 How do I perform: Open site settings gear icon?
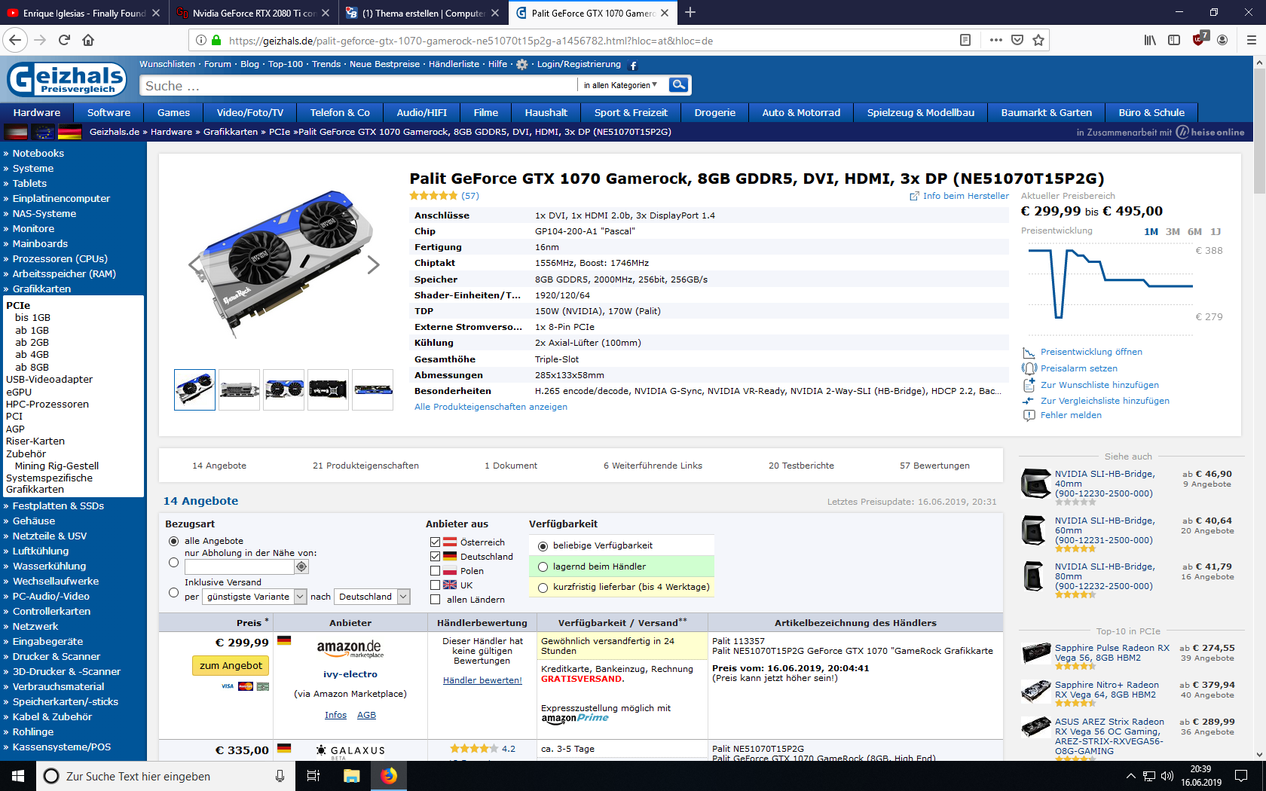(522, 65)
